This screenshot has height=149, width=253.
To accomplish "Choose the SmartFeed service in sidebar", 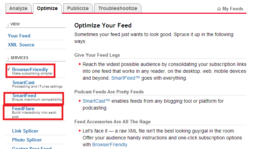I will click(24, 95).
